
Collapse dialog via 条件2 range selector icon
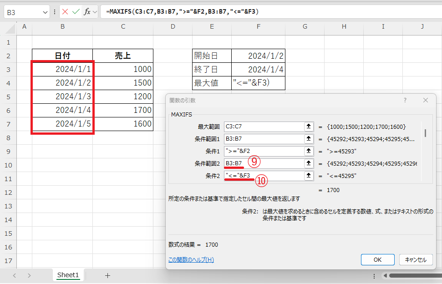tap(309, 176)
